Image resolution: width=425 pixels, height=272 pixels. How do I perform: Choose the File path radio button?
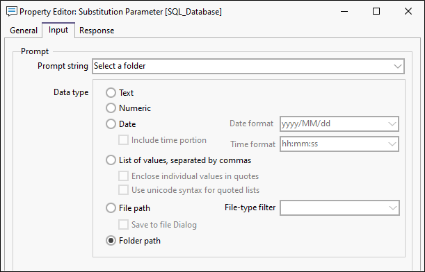point(111,208)
